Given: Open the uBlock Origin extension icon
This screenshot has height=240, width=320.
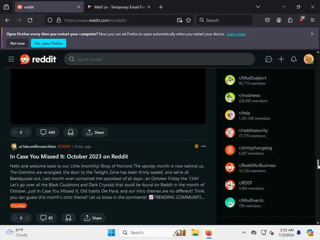Looking at the screenshot, I should click(302, 20).
